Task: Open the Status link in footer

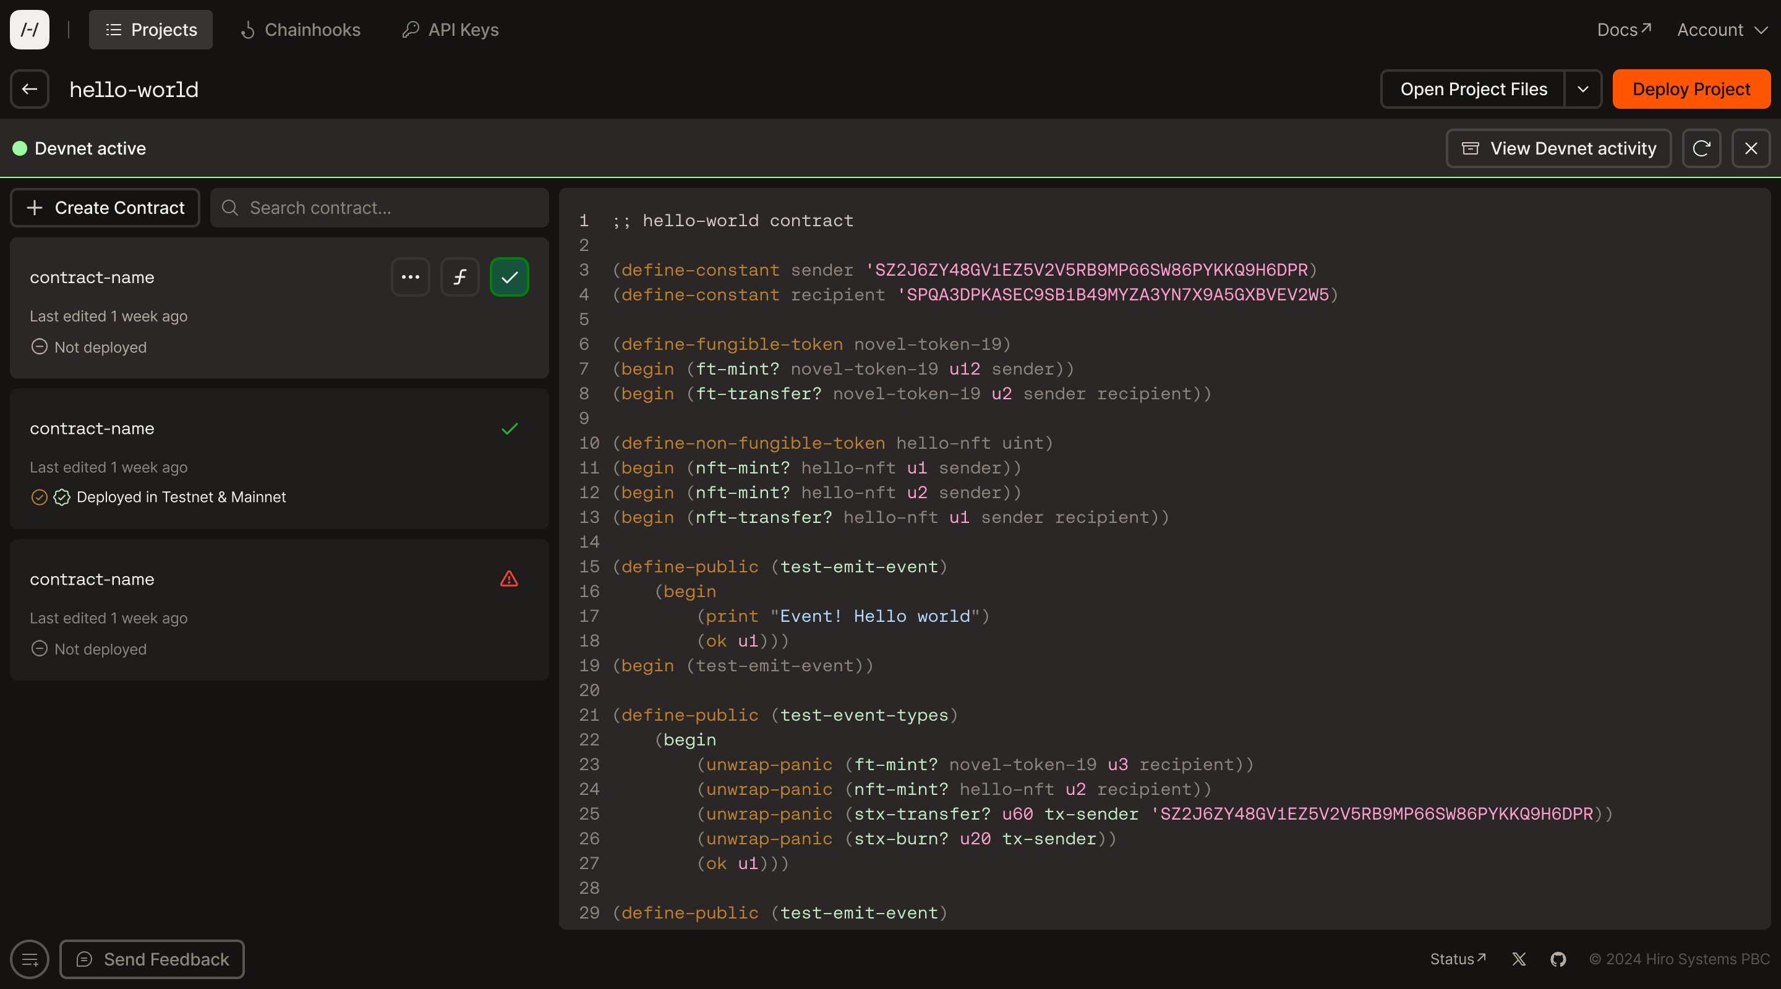Action: point(1458,959)
